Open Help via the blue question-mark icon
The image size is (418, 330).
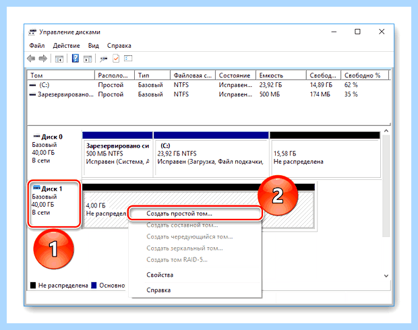pos(76,59)
